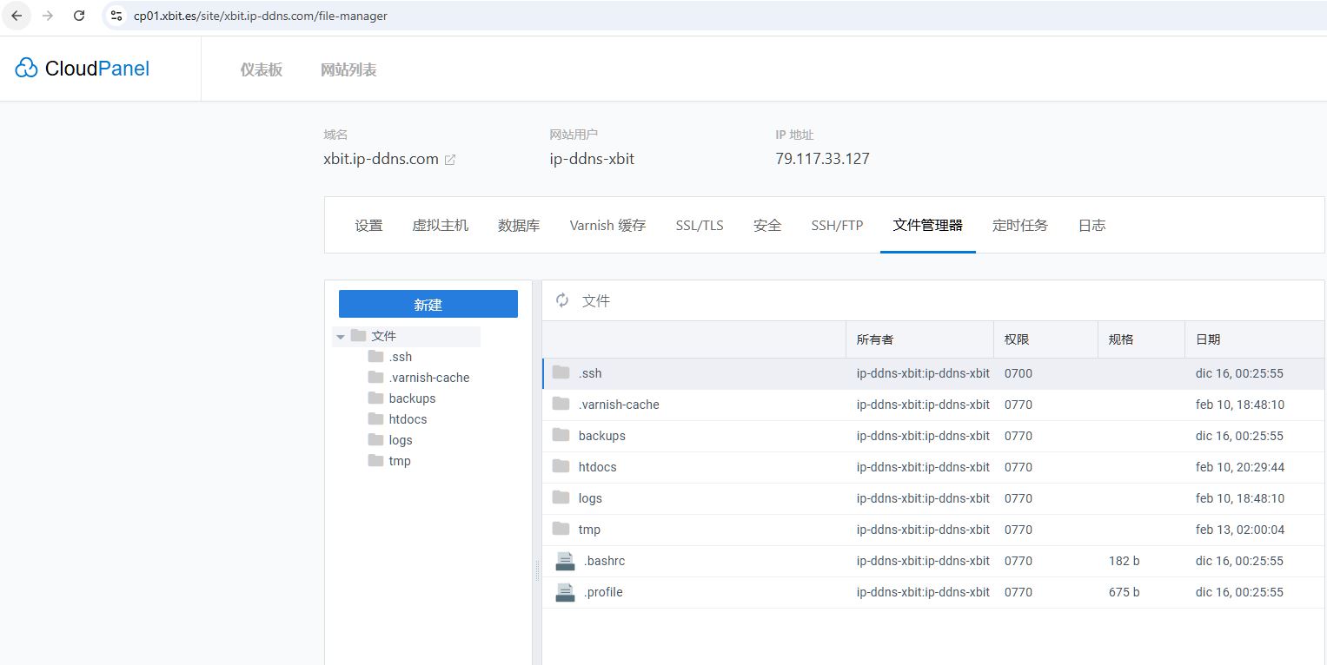Select the 文件管理器 tab
The height and width of the screenshot is (665, 1327).
(928, 225)
